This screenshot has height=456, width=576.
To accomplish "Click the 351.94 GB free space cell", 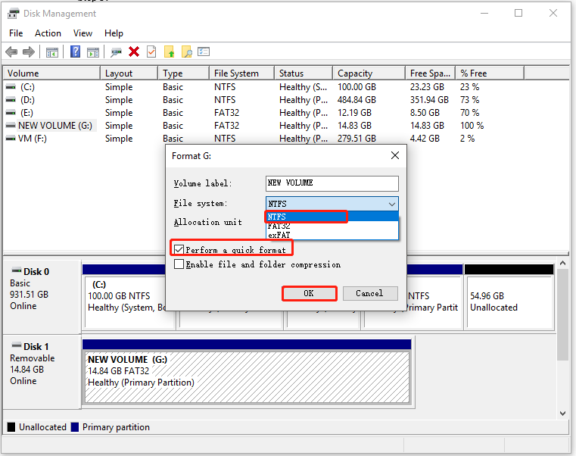I will pos(429,100).
